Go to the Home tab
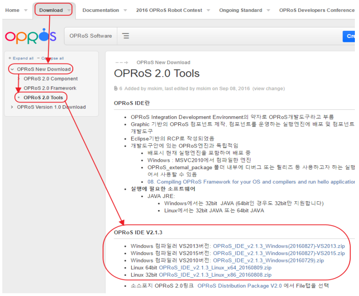359x296 pixels. [x=12, y=10]
